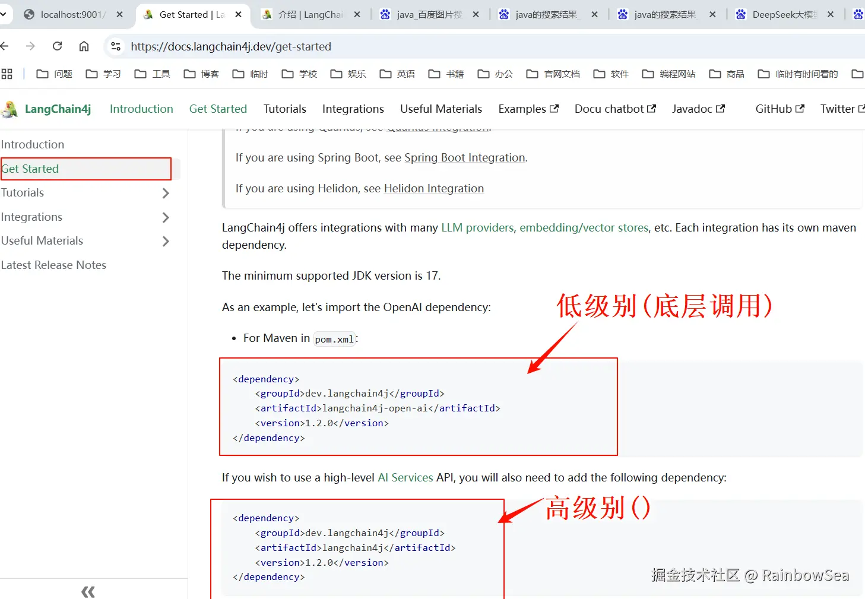Open Tutorials in top navbar
This screenshot has width=865, height=599.
click(285, 109)
